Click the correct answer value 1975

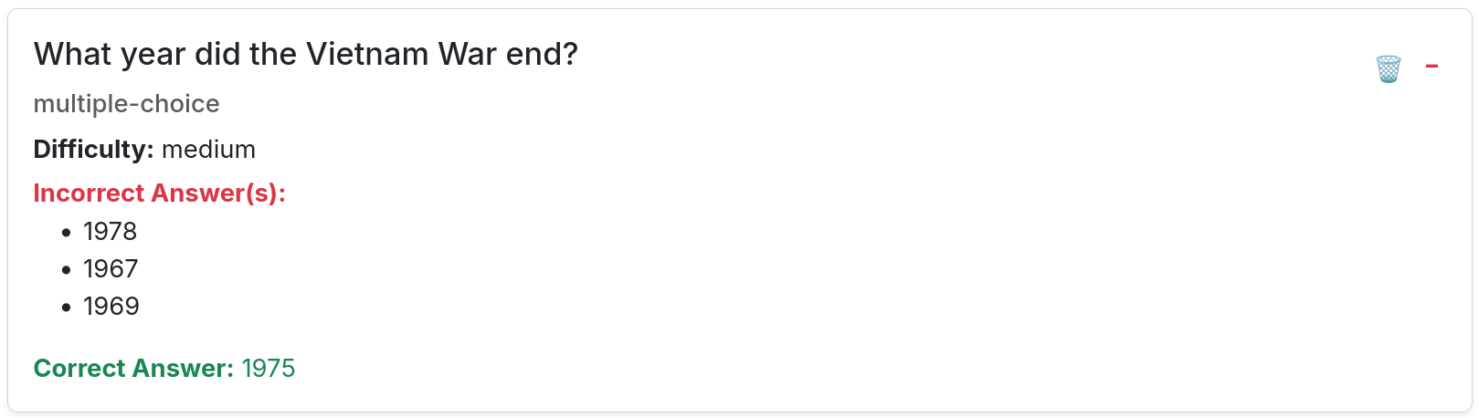[x=268, y=369]
